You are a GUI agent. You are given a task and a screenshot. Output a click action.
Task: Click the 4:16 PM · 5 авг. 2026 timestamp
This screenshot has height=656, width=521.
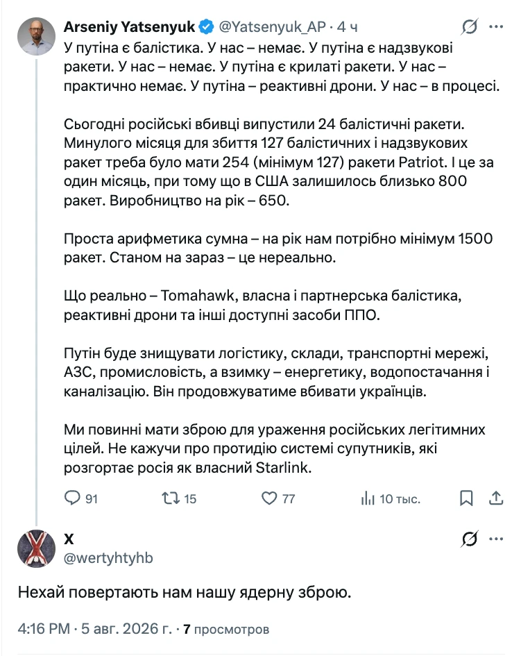pyautogui.click(x=95, y=628)
